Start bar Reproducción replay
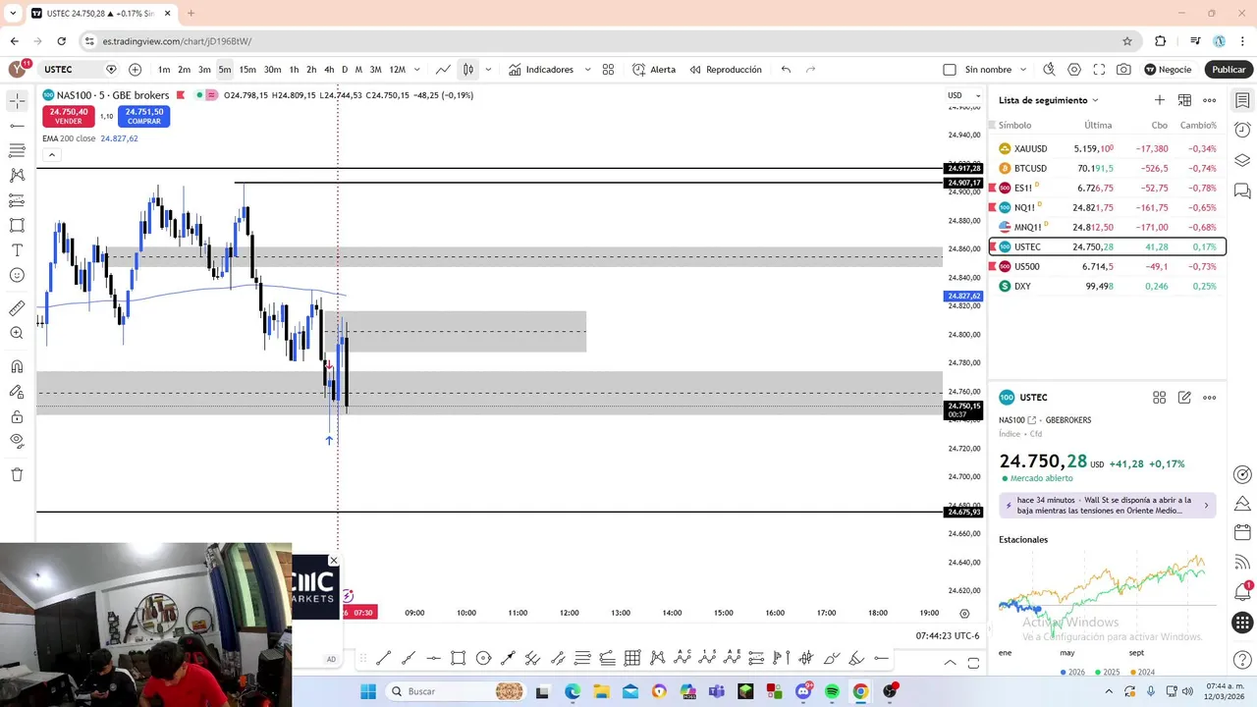1257x707 pixels. [x=726, y=70]
